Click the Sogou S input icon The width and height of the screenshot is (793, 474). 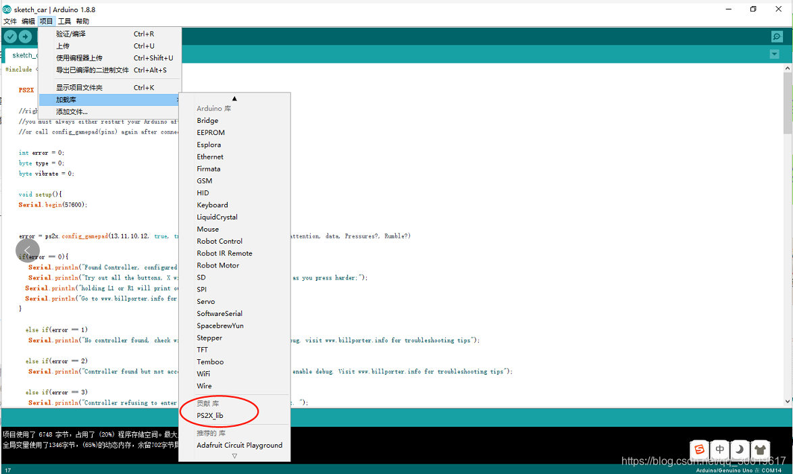coord(699,449)
